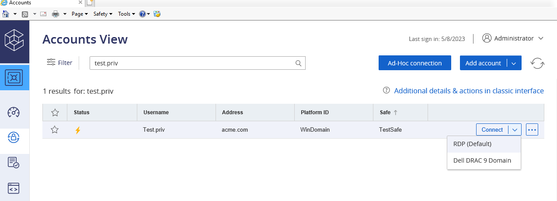The height and width of the screenshot is (201, 557).
Task: Click the Safe column sort arrow
Action: tap(396, 112)
